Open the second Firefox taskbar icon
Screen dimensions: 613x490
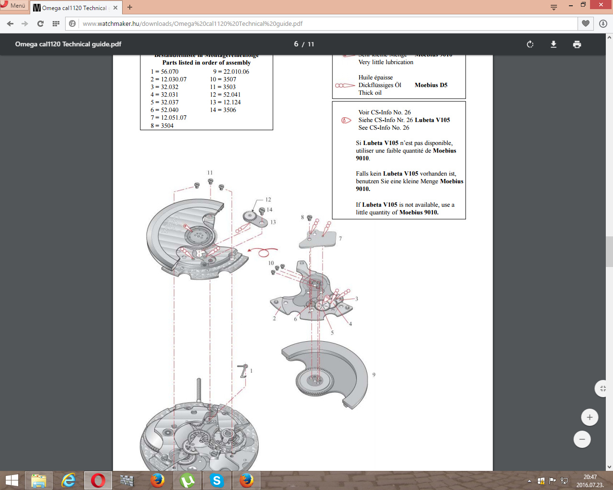[x=246, y=480]
